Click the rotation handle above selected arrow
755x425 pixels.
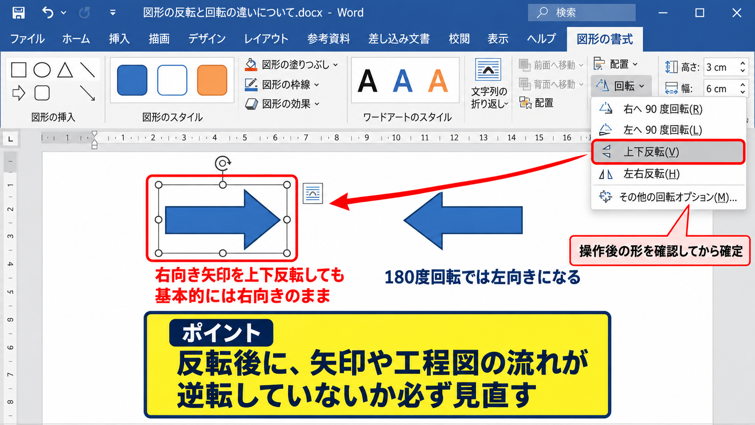pos(223,163)
